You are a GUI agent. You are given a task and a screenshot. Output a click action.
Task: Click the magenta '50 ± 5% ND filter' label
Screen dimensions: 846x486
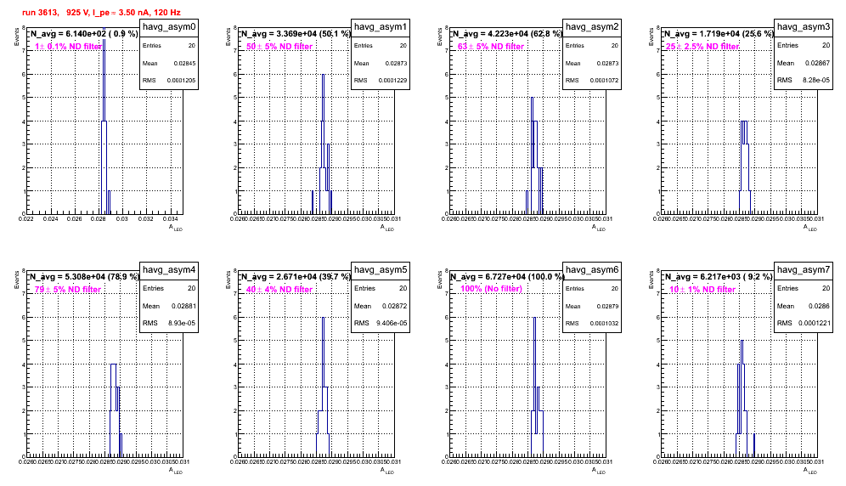279,47
